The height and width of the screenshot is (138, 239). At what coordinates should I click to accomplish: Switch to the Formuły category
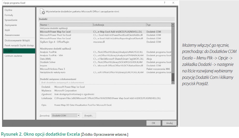pyautogui.click(x=9, y=15)
